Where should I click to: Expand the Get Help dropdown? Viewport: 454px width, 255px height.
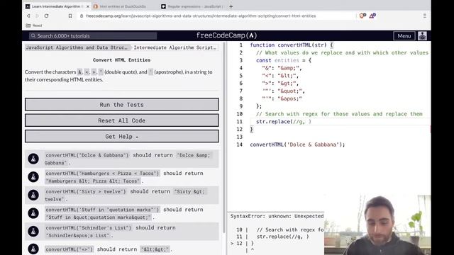(121, 136)
